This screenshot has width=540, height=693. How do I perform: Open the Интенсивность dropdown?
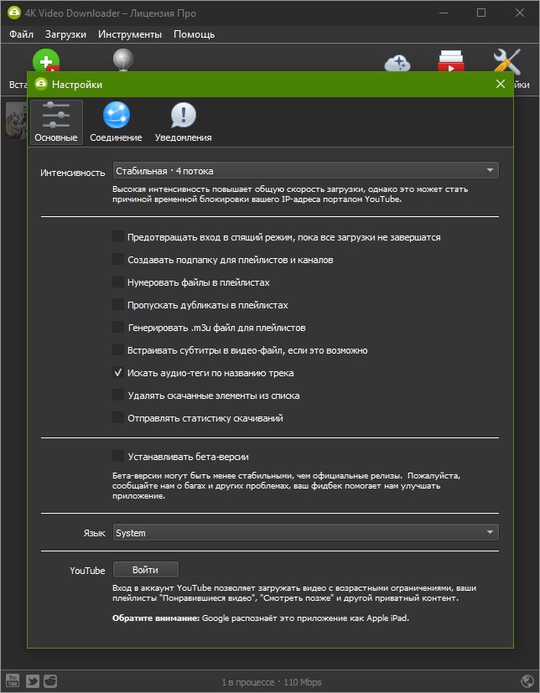(305, 171)
